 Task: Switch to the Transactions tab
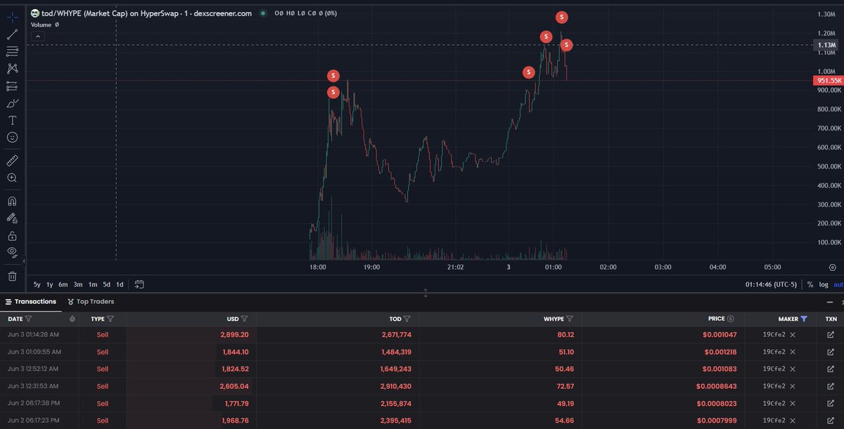click(x=30, y=301)
